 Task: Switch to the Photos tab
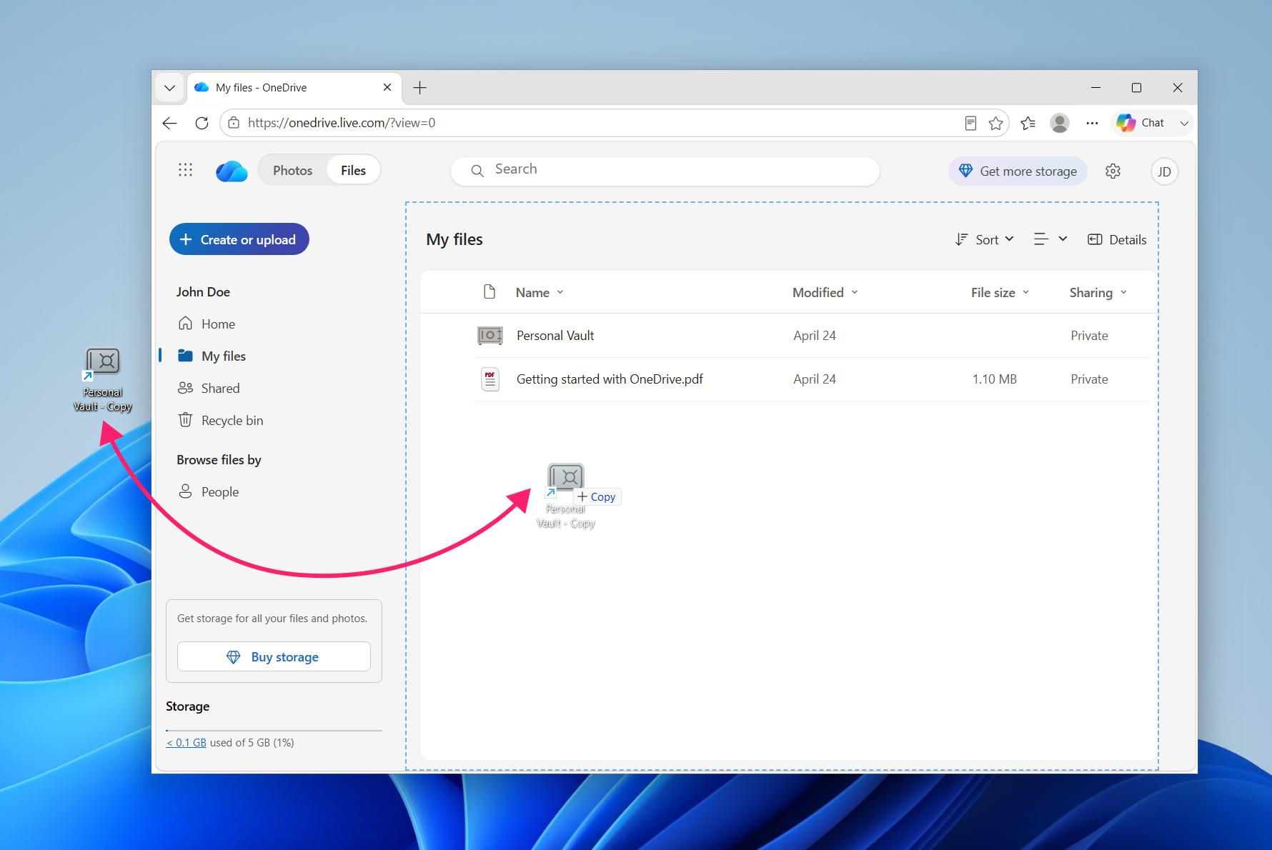click(x=292, y=170)
